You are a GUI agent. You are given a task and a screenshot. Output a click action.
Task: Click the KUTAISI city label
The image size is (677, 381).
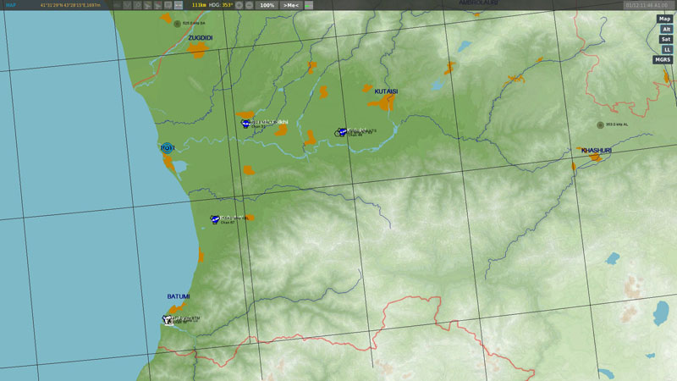coord(386,91)
